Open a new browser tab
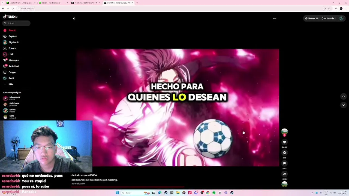The width and height of the screenshot is (349, 196). tap(137, 3)
